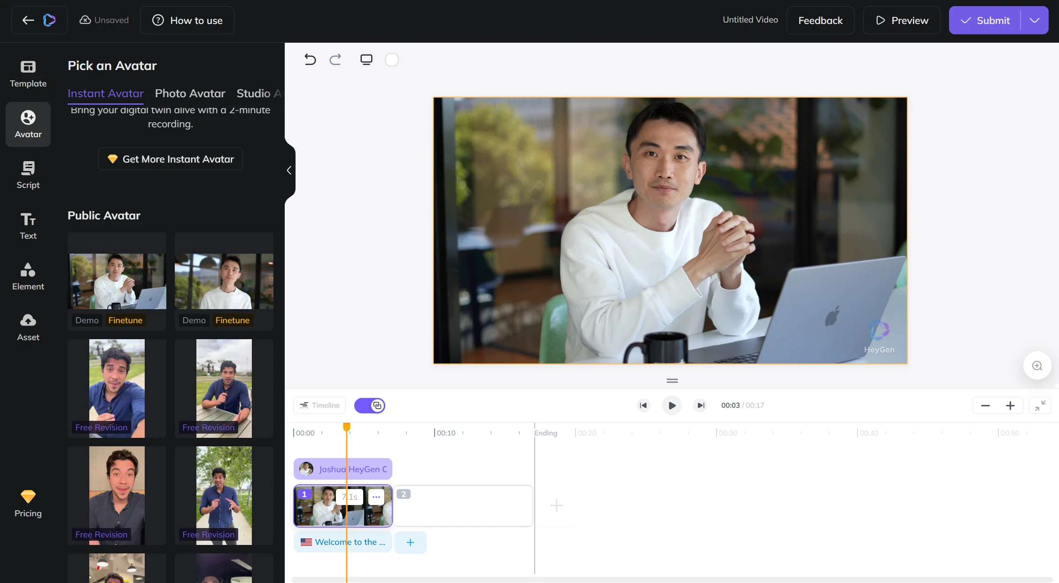The image size is (1059, 583).
Task: Collapse the timeline with shrink arrows icon
Action: pos(1040,405)
